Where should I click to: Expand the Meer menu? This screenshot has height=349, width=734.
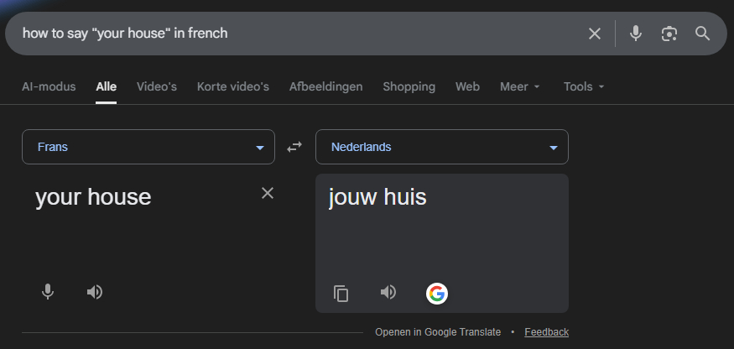(520, 86)
